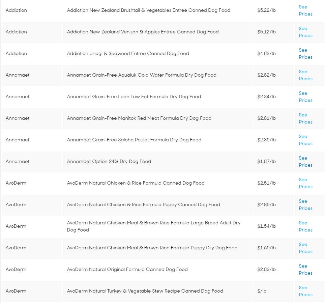325x303 pixels.
Task: See Prices for AvoDerm Chicken & Rice Canned
Action: pos(305,183)
